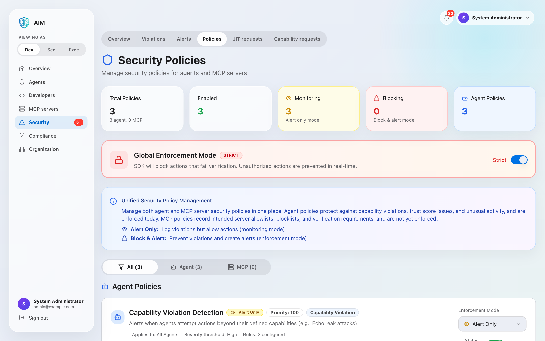The width and height of the screenshot is (545, 341).
Task: Select the Policies tab
Action: (212, 39)
